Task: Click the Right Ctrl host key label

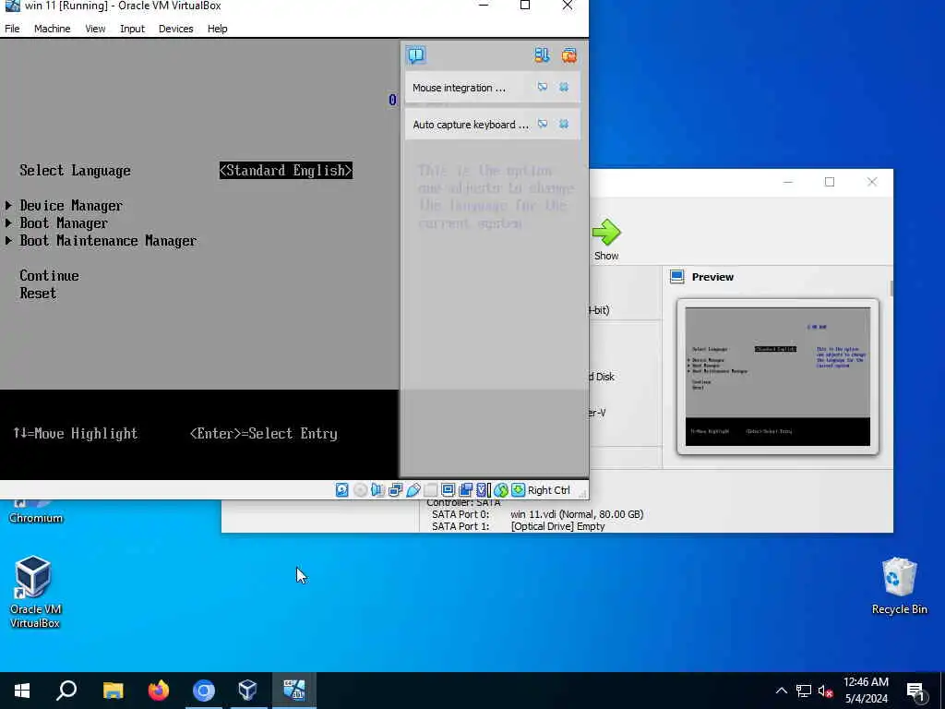Action: tap(549, 490)
